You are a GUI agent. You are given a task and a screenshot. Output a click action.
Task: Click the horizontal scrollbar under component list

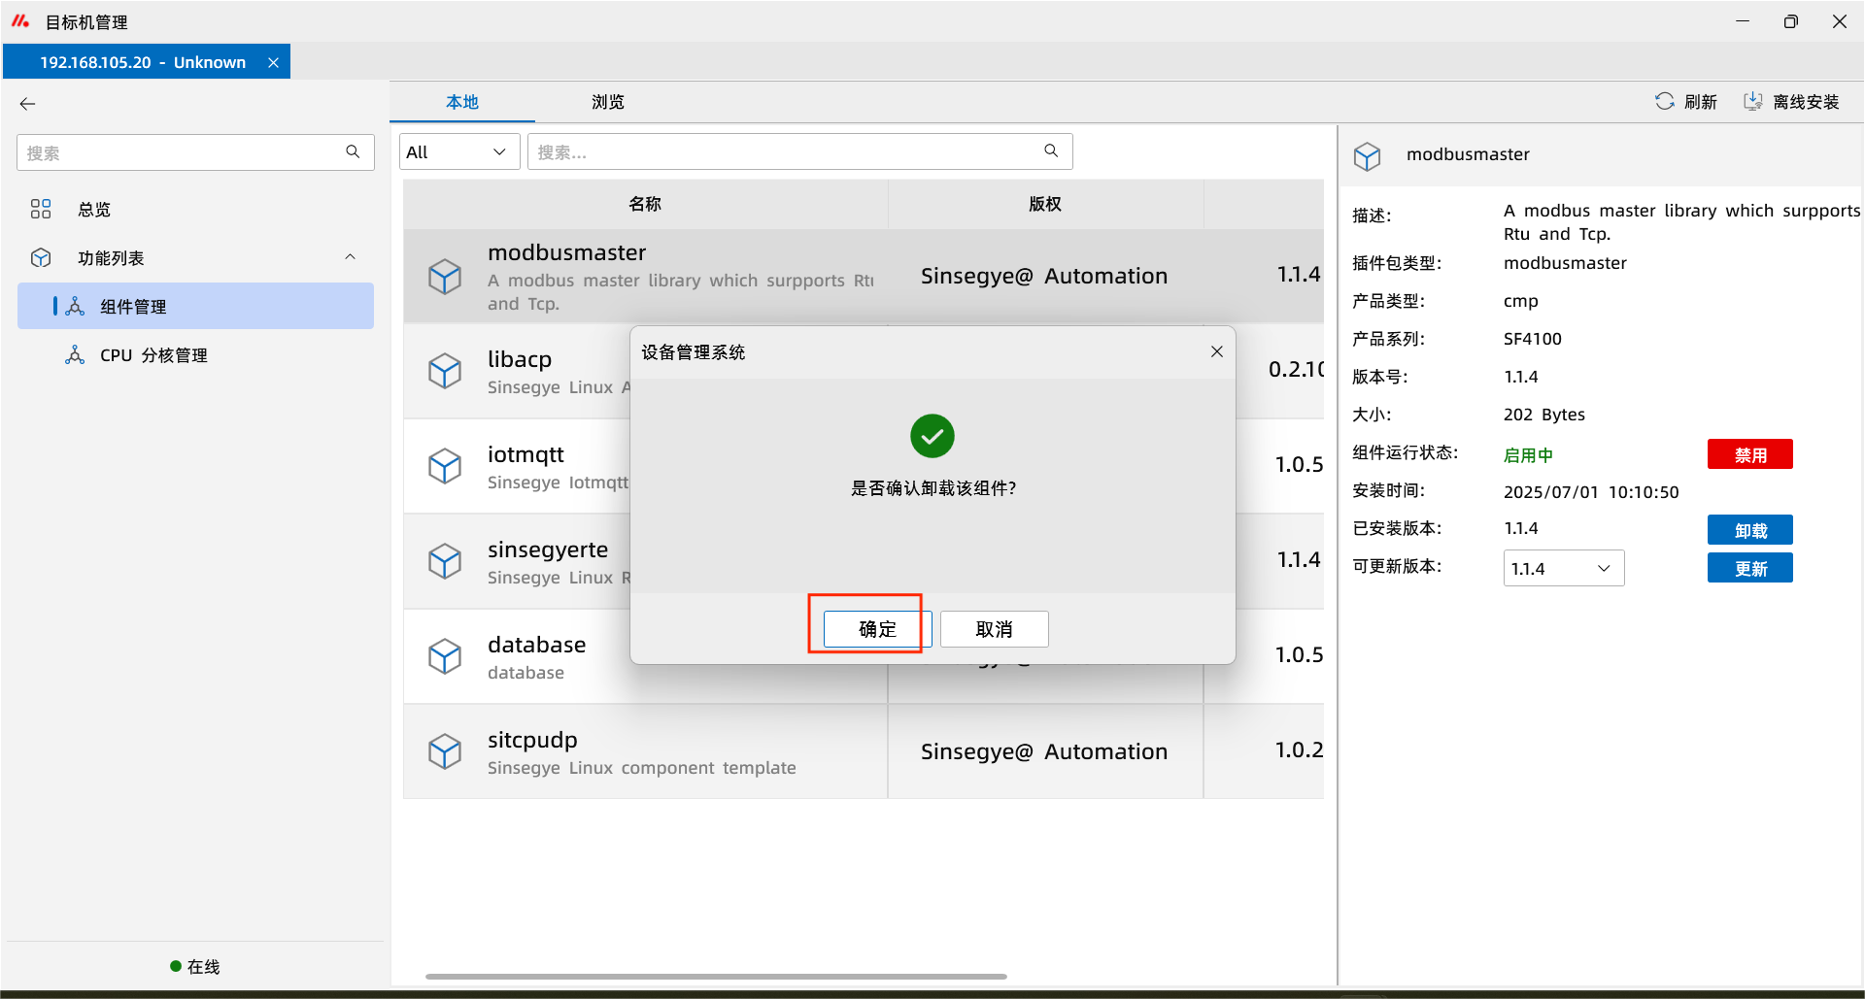point(716,976)
